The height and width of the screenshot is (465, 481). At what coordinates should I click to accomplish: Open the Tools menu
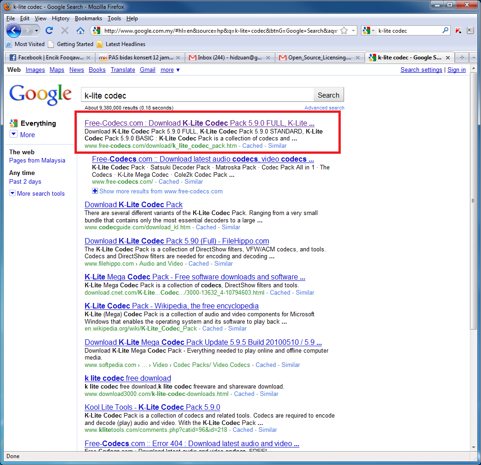114,18
